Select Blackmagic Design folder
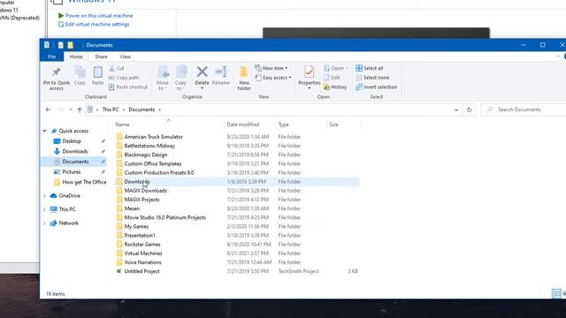Screen dimensions: 566x318 coord(146,155)
